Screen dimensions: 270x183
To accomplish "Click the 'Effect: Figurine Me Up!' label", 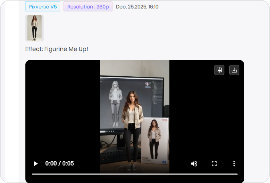I will [56, 49].
